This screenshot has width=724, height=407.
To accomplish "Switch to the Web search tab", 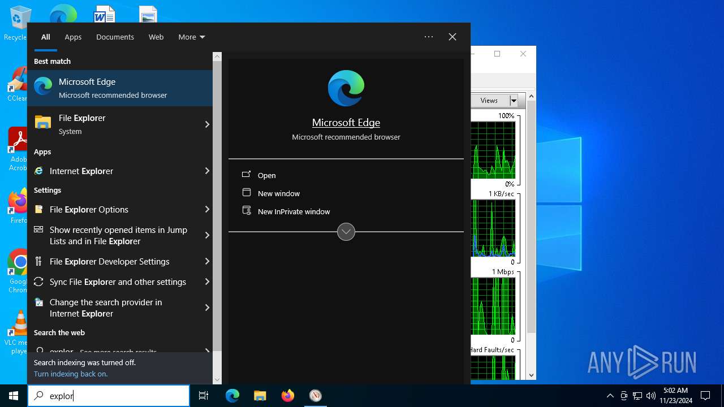I will pos(156,37).
